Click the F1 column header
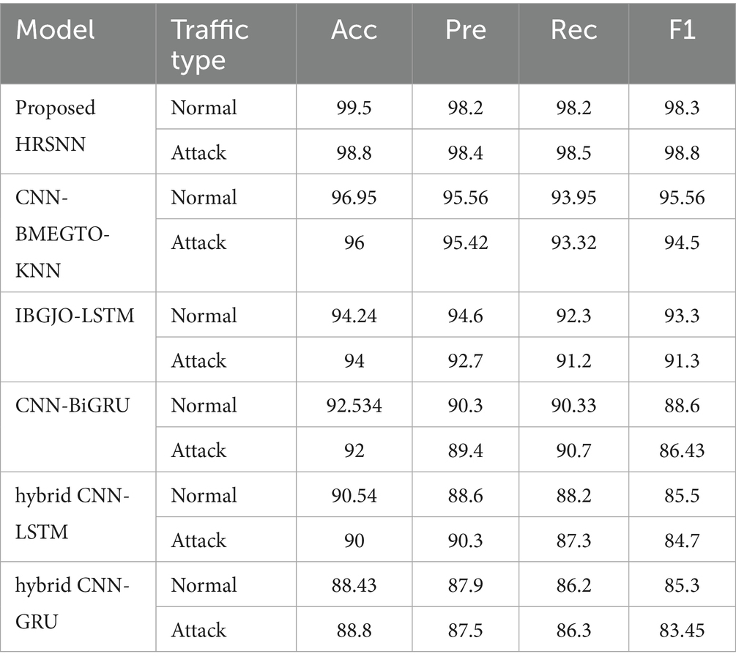This screenshot has height=665, width=736. 682,44
